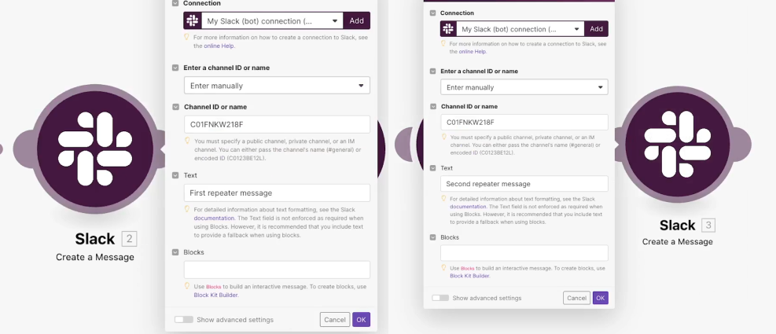Click OK in the right panel
This screenshot has height=334, width=776.
(601, 298)
